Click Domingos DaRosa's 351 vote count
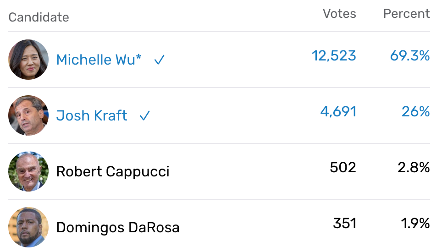 [x=345, y=224]
